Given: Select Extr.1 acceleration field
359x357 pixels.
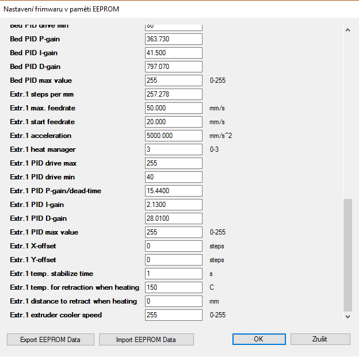Looking at the screenshot, I should pos(173,136).
